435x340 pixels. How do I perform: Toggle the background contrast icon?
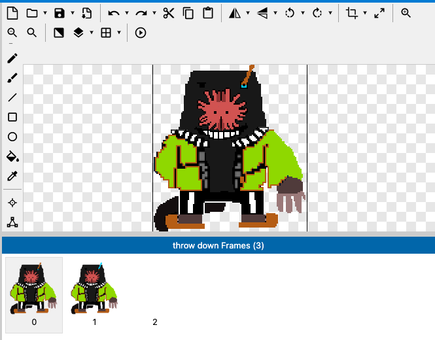pyautogui.click(x=59, y=33)
